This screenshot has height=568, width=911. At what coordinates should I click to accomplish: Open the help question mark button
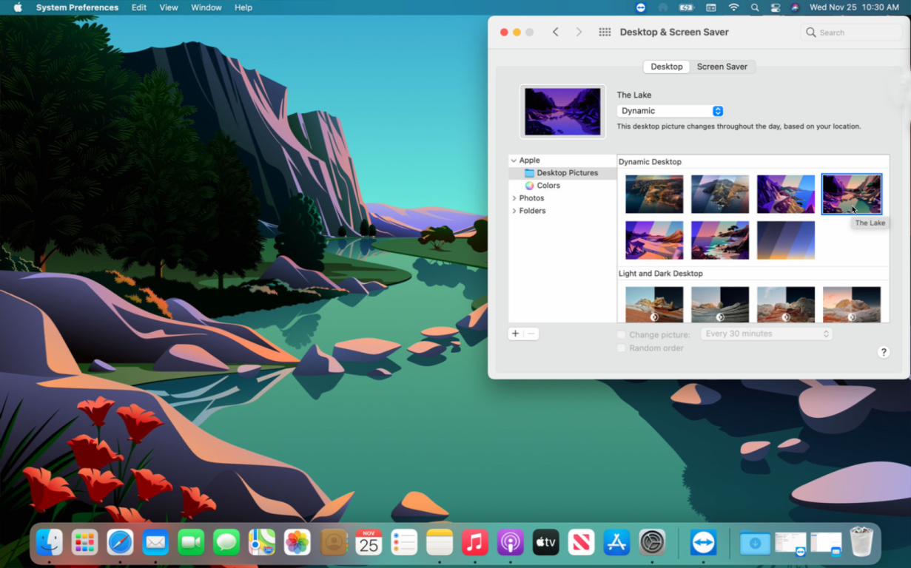[x=883, y=352]
